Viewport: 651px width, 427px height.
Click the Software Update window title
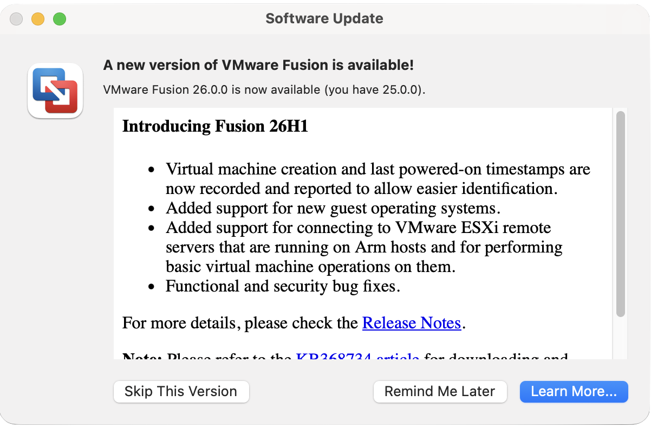(324, 18)
